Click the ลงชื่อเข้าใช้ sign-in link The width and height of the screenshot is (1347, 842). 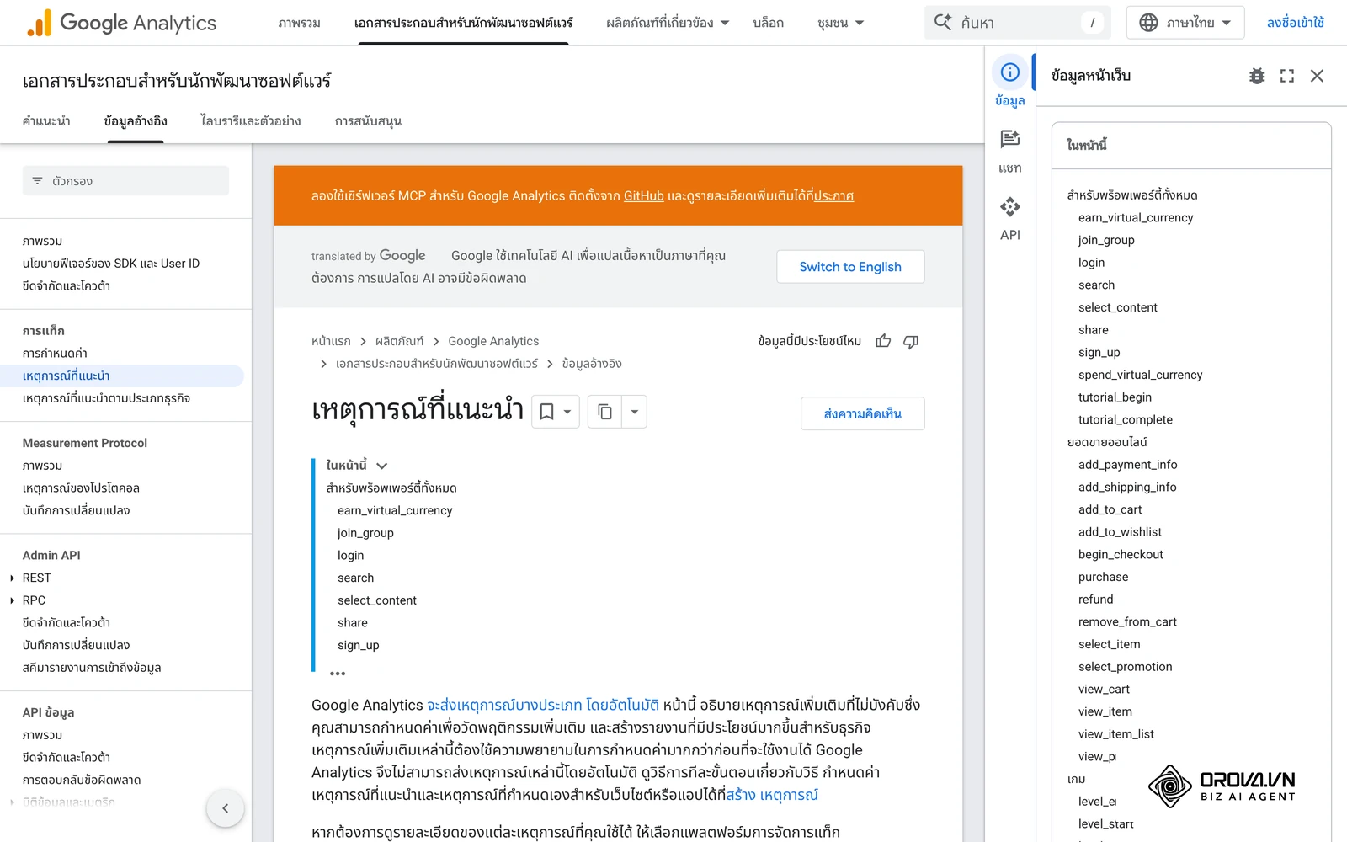1296,23
